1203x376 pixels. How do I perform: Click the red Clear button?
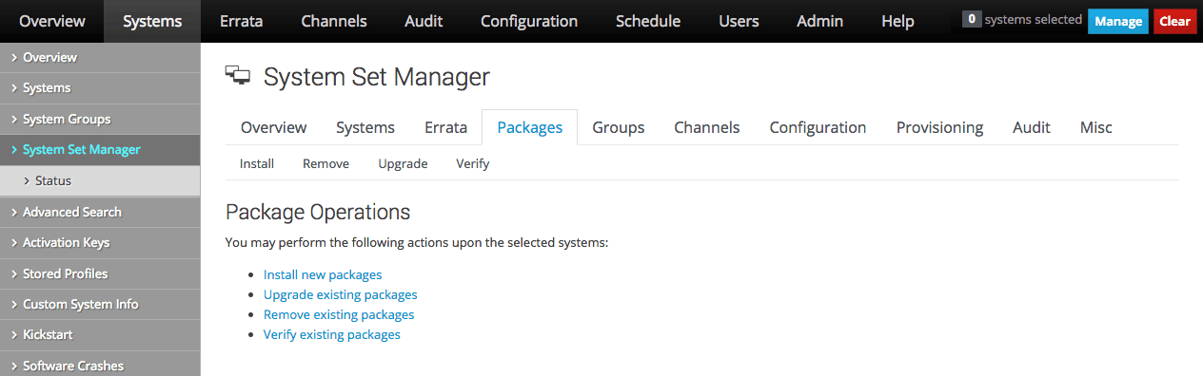tap(1175, 21)
